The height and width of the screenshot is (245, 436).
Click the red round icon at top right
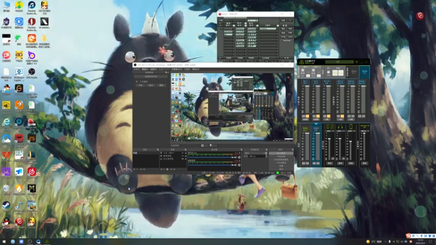(x=420, y=16)
